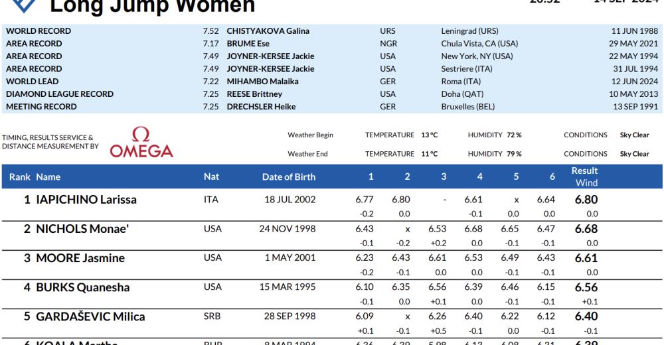This screenshot has width=664, height=345.
Task: Click Iapichino's bold final result 6.80
Action: click(x=586, y=200)
